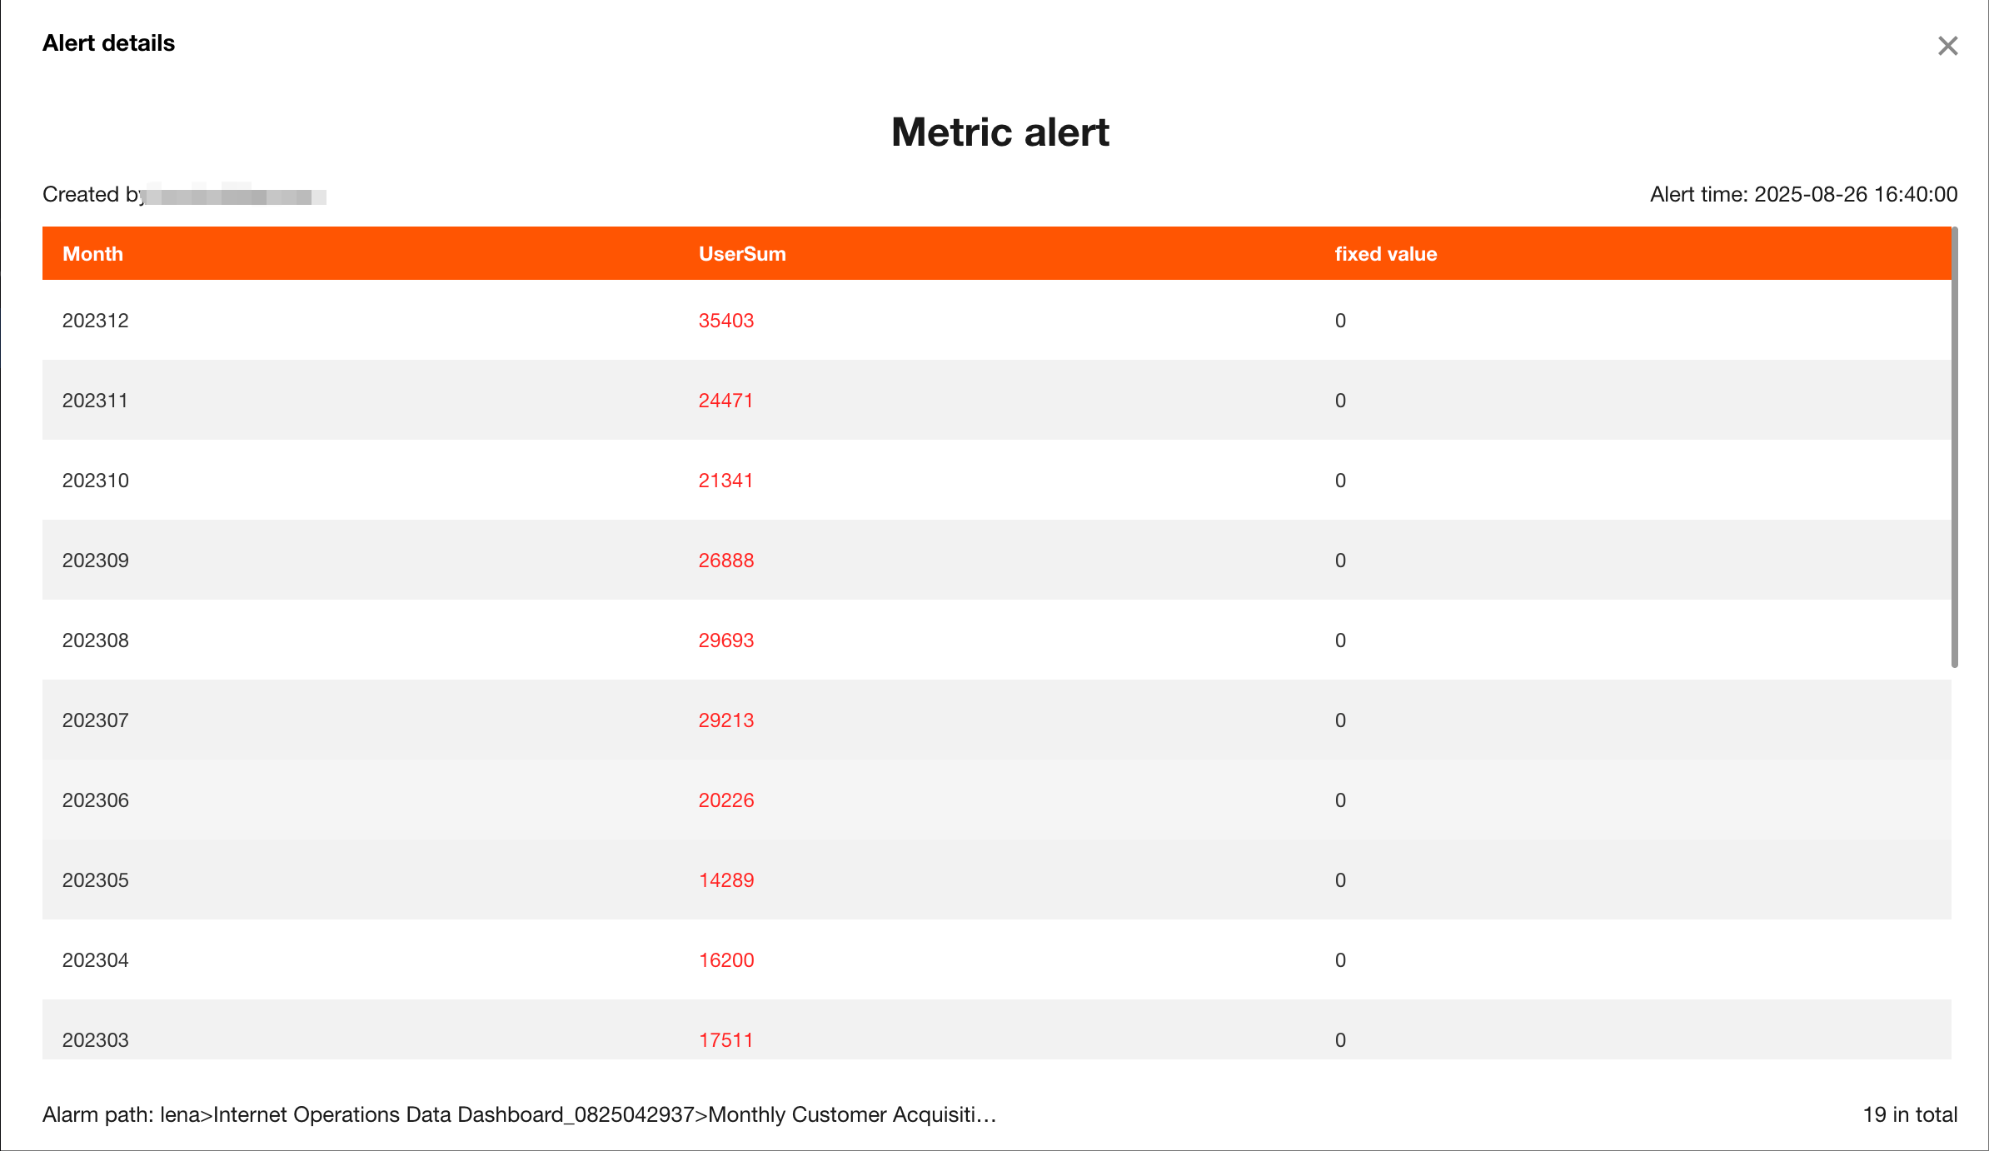Click the fixed value column header
This screenshot has width=1989, height=1151.
[1385, 254]
